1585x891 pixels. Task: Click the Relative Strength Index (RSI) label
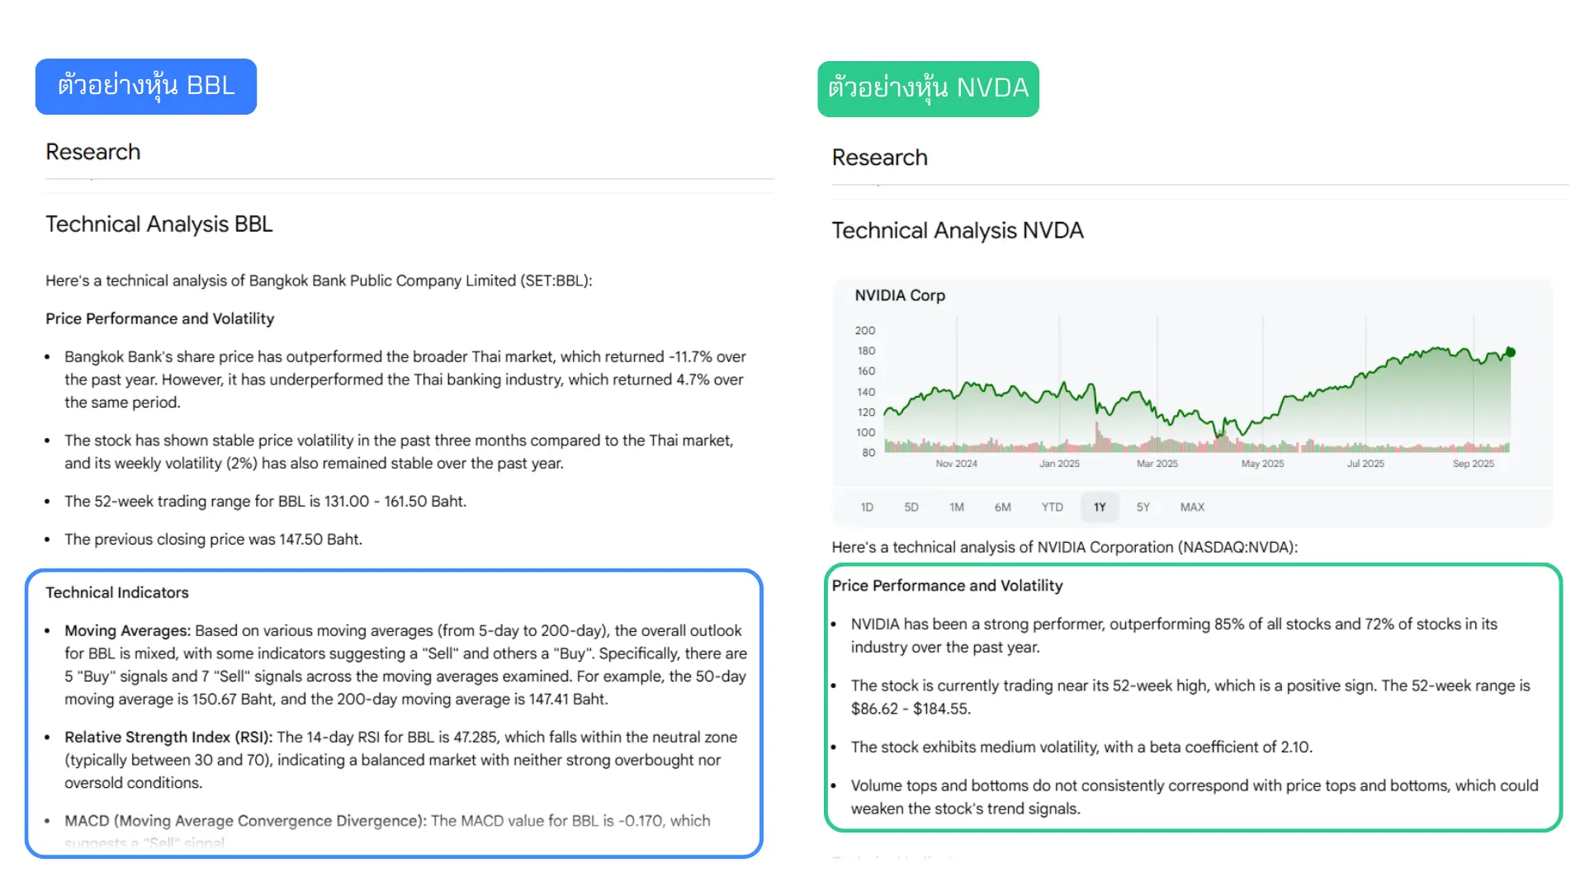point(169,738)
